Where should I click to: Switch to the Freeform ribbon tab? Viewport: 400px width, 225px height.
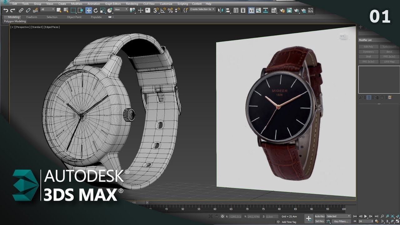32,17
